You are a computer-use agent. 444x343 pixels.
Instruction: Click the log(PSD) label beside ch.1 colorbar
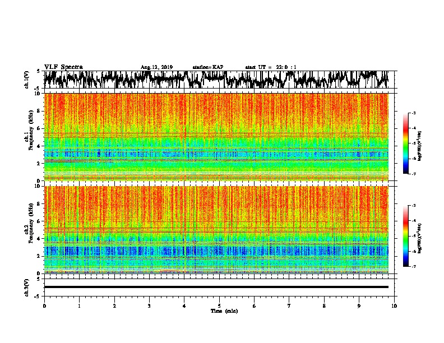(419, 146)
